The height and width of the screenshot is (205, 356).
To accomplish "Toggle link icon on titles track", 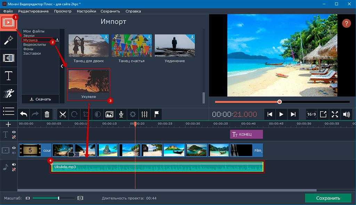I will pos(14,137).
